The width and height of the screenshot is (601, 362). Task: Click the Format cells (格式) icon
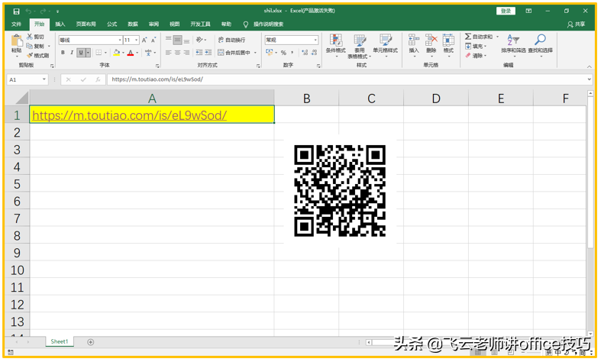(x=448, y=40)
